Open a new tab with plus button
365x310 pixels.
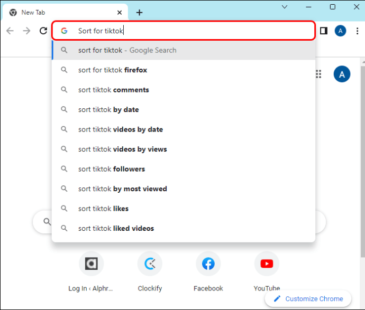[x=139, y=12]
